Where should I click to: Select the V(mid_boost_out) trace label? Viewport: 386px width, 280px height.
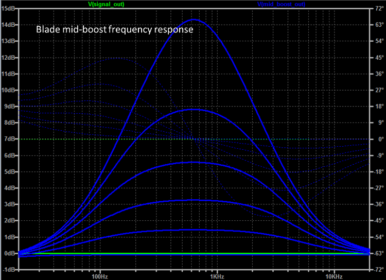click(x=283, y=4)
